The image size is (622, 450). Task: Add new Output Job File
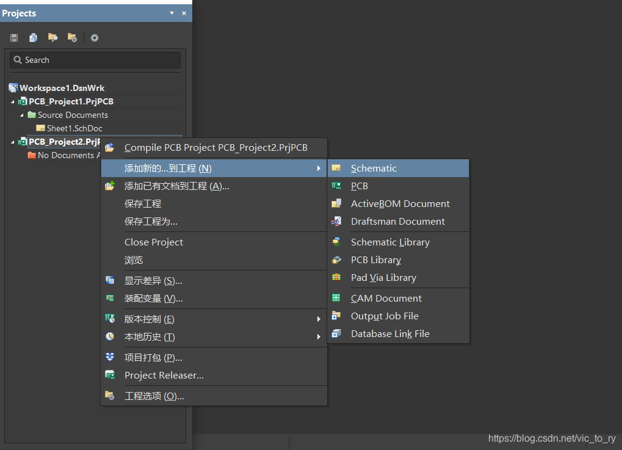click(398, 316)
